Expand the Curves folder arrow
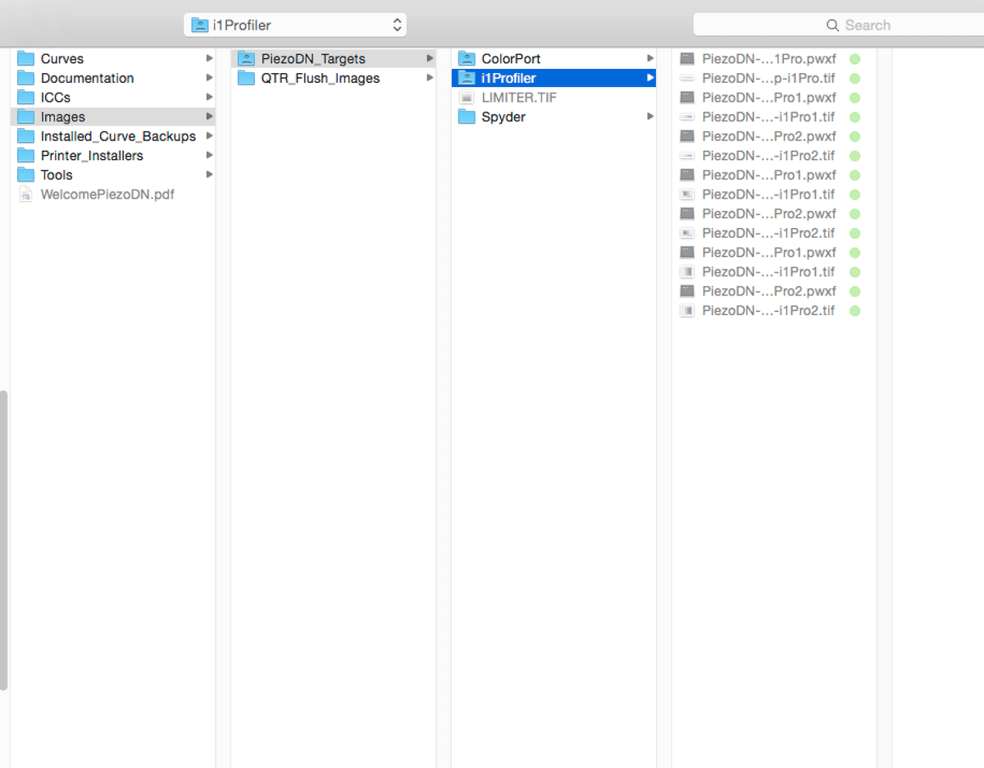 pos(210,58)
